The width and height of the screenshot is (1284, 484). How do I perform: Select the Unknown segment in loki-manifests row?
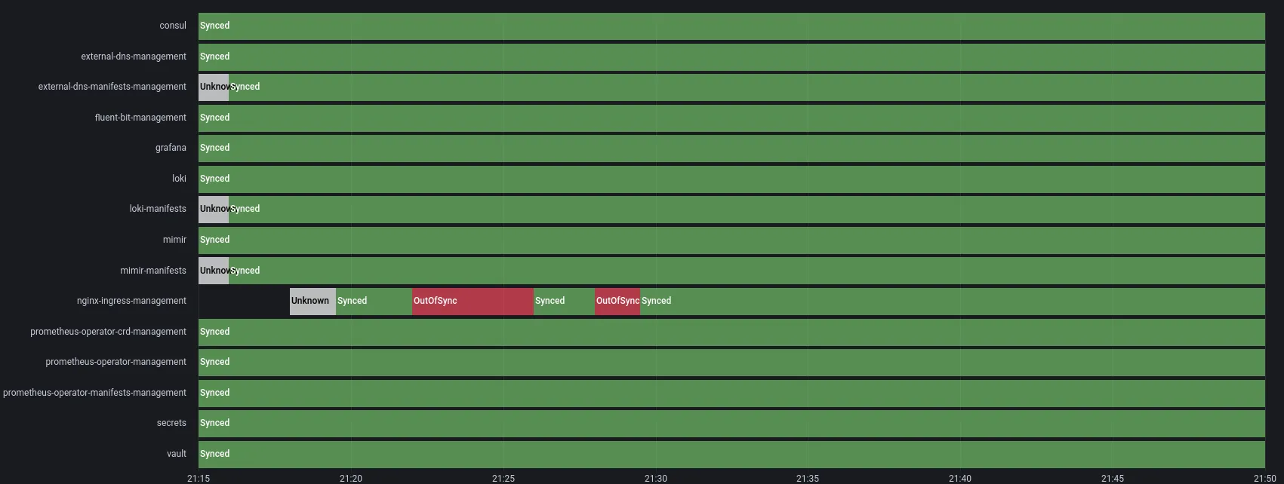[214, 210]
